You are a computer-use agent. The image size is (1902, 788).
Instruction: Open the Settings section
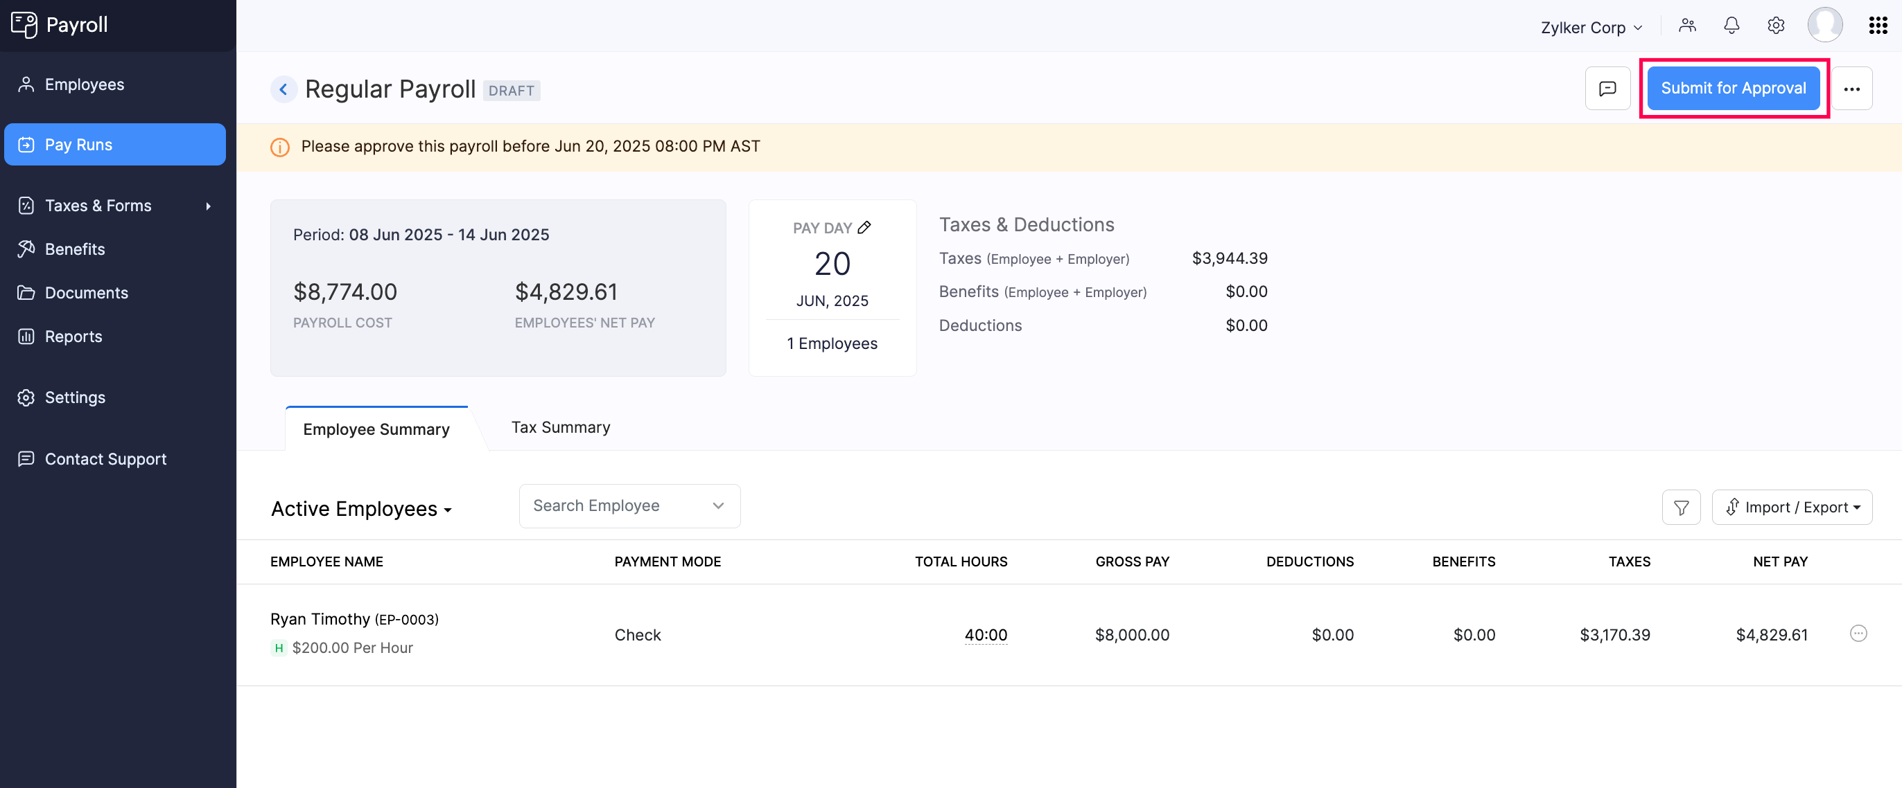[77, 397]
